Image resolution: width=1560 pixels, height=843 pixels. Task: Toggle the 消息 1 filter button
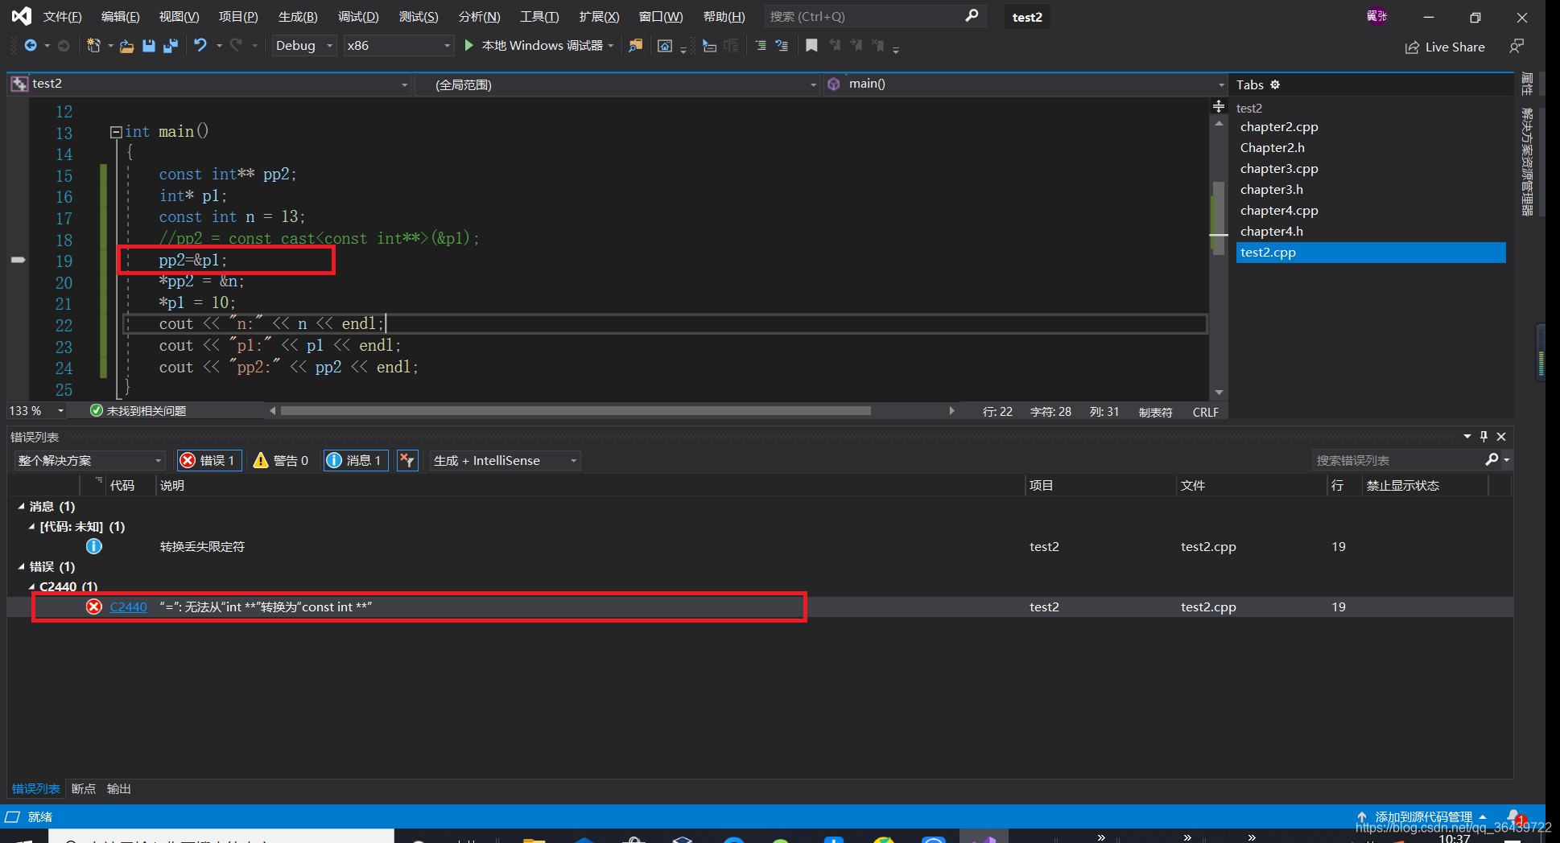tap(355, 460)
